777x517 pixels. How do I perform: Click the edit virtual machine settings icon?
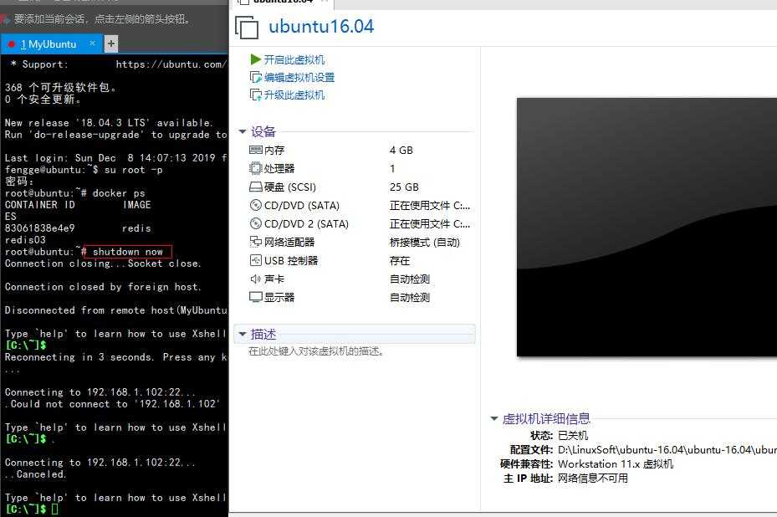coord(256,77)
